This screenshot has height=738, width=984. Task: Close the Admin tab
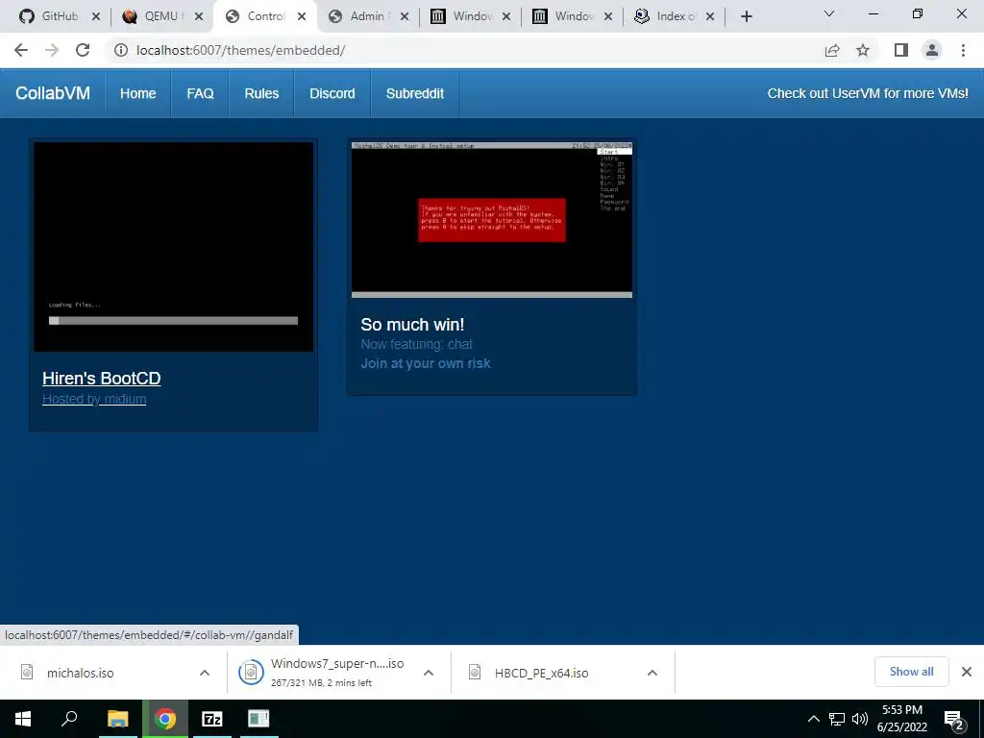405,17
